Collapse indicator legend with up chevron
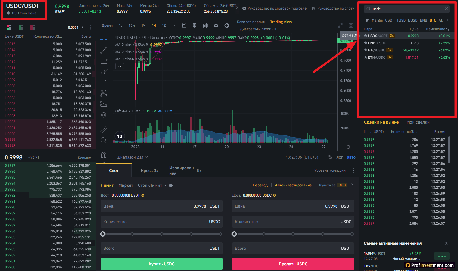458x271 pixels. (120, 66)
